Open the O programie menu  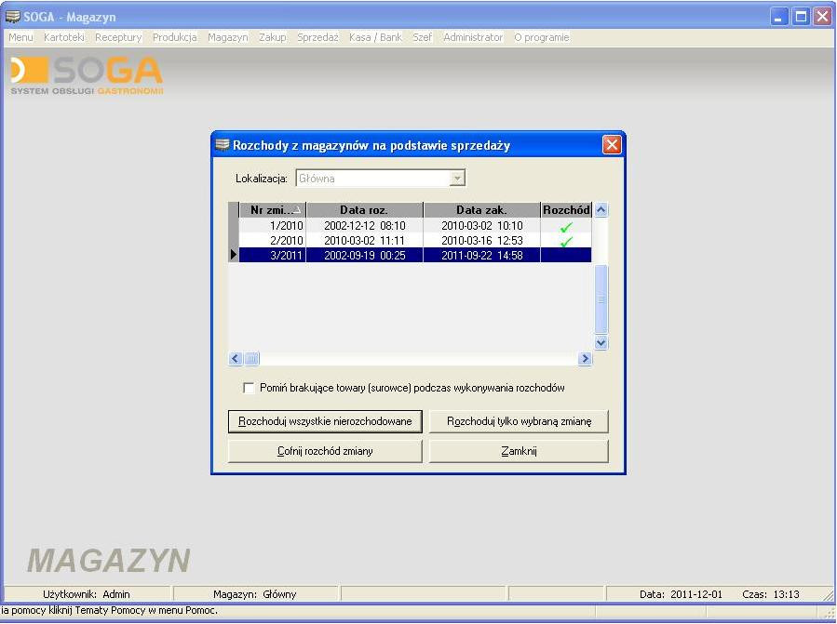point(541,37)
